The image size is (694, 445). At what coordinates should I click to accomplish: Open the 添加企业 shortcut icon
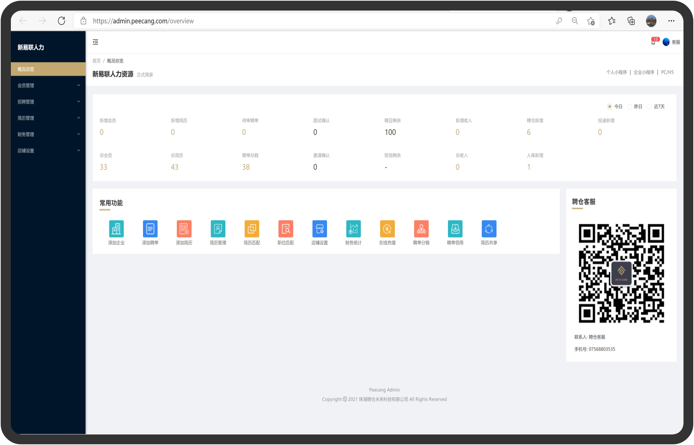coord(116,229)
